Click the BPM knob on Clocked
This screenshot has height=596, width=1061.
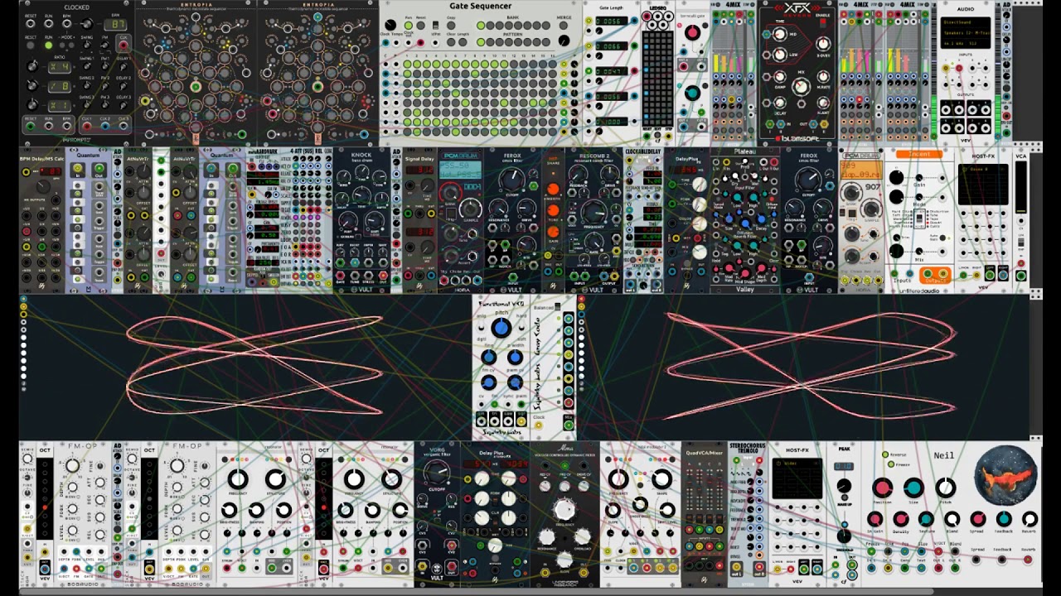click(87, 24)
